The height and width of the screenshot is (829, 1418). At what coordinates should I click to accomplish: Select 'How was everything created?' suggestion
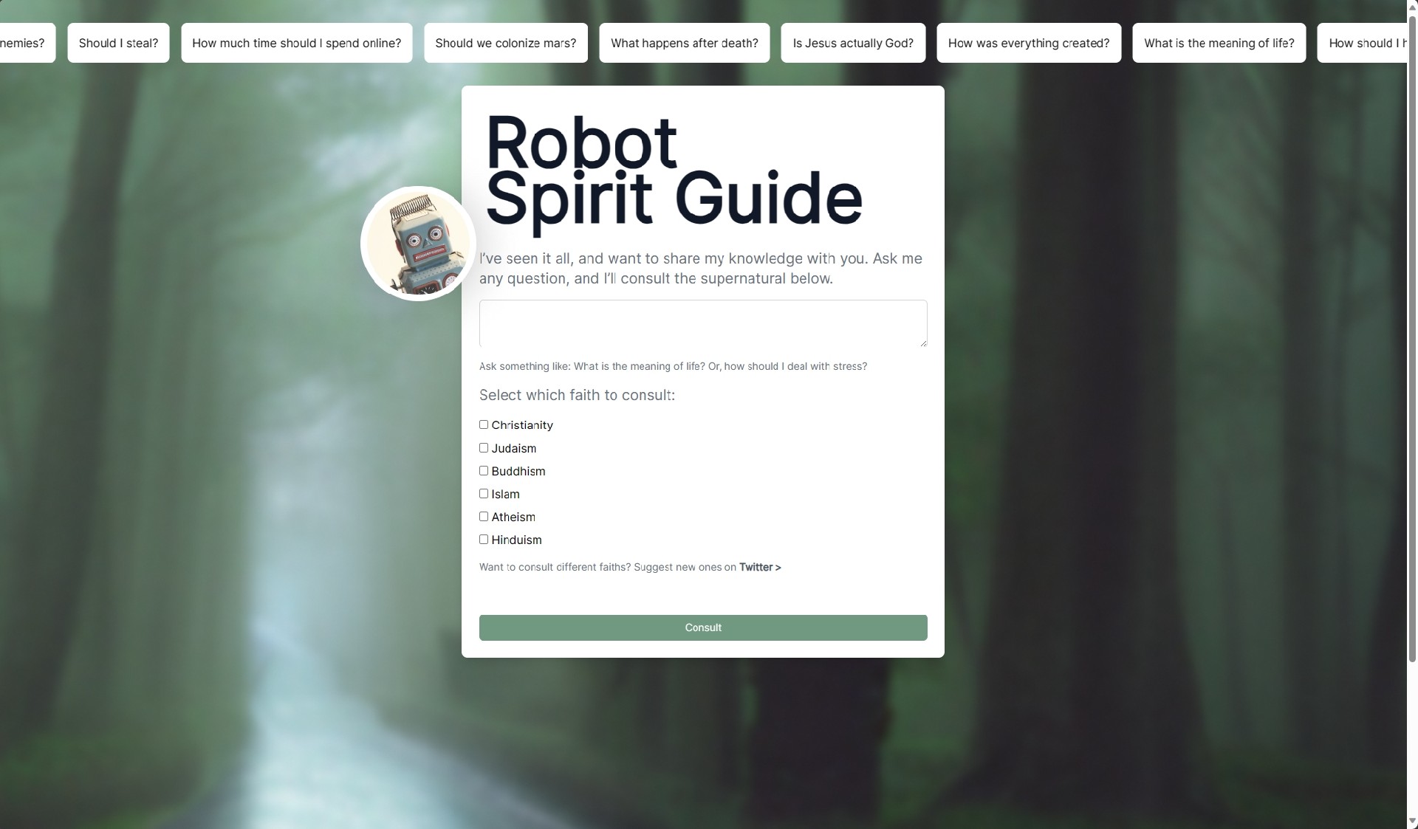click(1028, 43)
